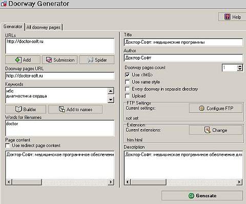The image size is (246, 204).
Task: Click the Generate button
Action: click(x=202, y=196)
